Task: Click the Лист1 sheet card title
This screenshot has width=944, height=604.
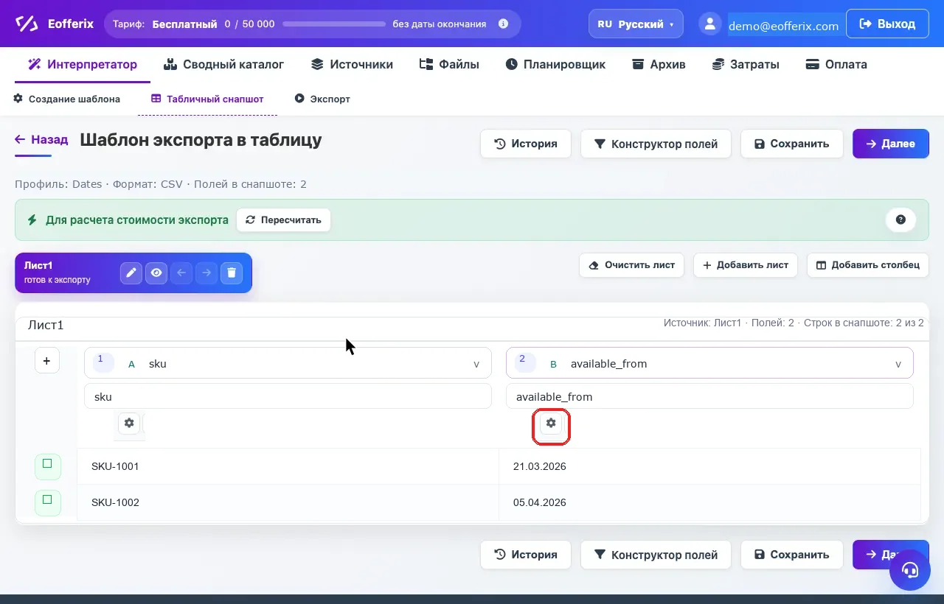Action: click(x=38, y=266)
